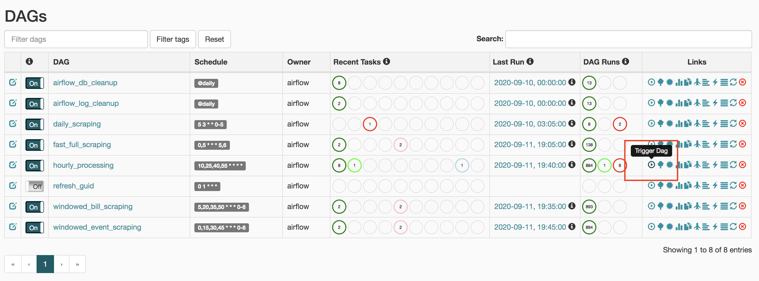This screenshot has width=759, height=281.
Task: Refresh the hourly_processing DAG
Action: pos(733,165)
